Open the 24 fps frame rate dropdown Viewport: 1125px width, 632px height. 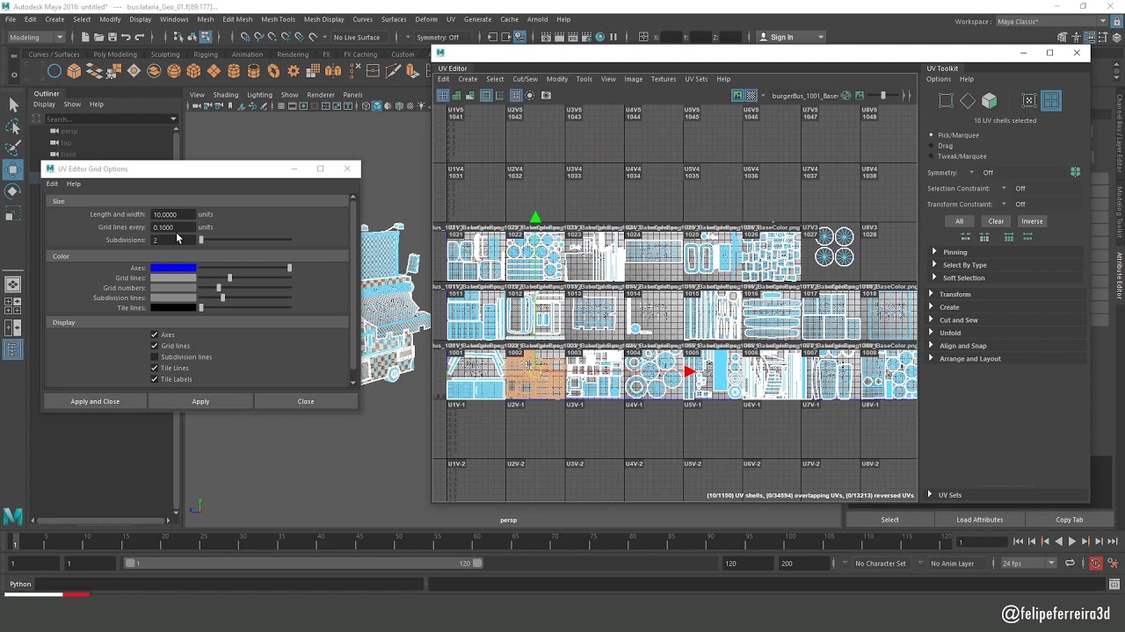coord(1028,564)
